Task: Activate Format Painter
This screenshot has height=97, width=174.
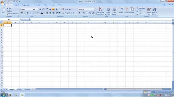Action: (x=13, y=14)
